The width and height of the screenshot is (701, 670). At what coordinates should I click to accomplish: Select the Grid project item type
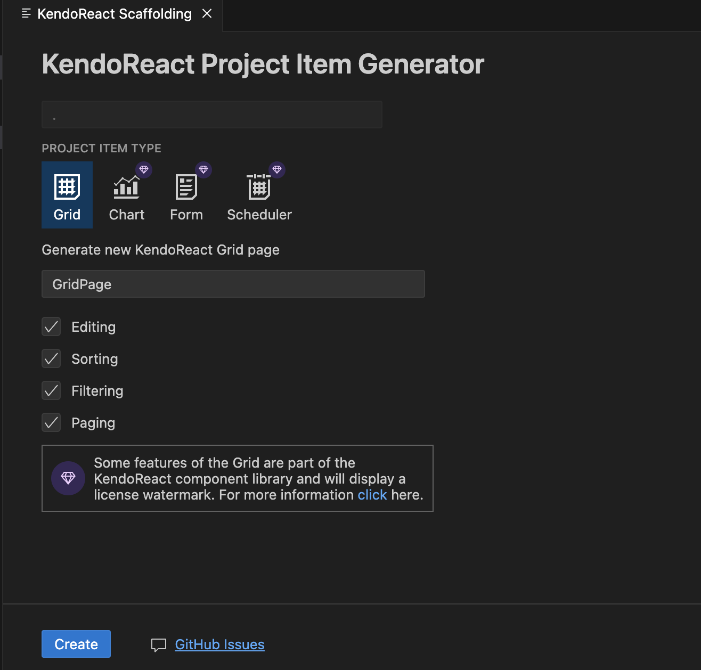point(67,194)
